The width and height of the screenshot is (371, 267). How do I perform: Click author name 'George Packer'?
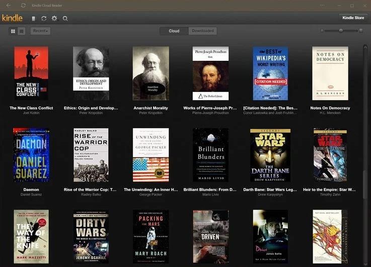[151, 195]
